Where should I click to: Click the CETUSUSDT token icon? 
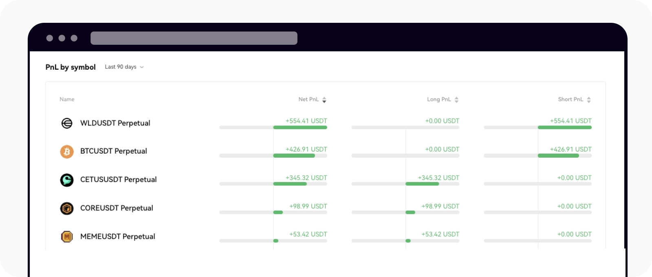click(x=66, y=180)
